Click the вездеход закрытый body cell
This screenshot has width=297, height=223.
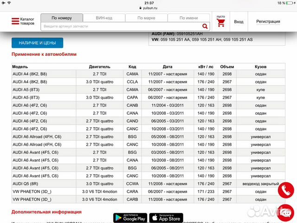261,184
